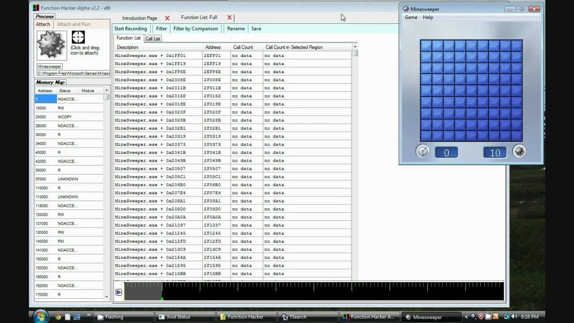This screenshot has height=323, width=574.
Task: Click the volume tray icon
Action: point(514,317)
